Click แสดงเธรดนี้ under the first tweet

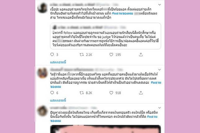(58, 62)
